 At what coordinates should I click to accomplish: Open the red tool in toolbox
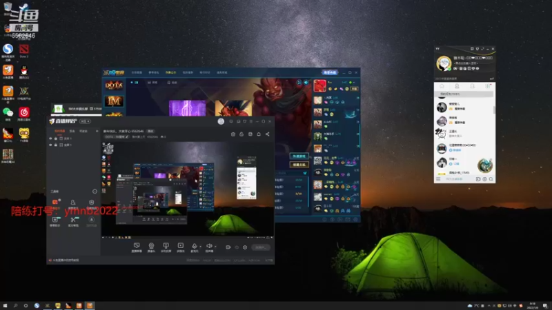click(x=55, y=202)
